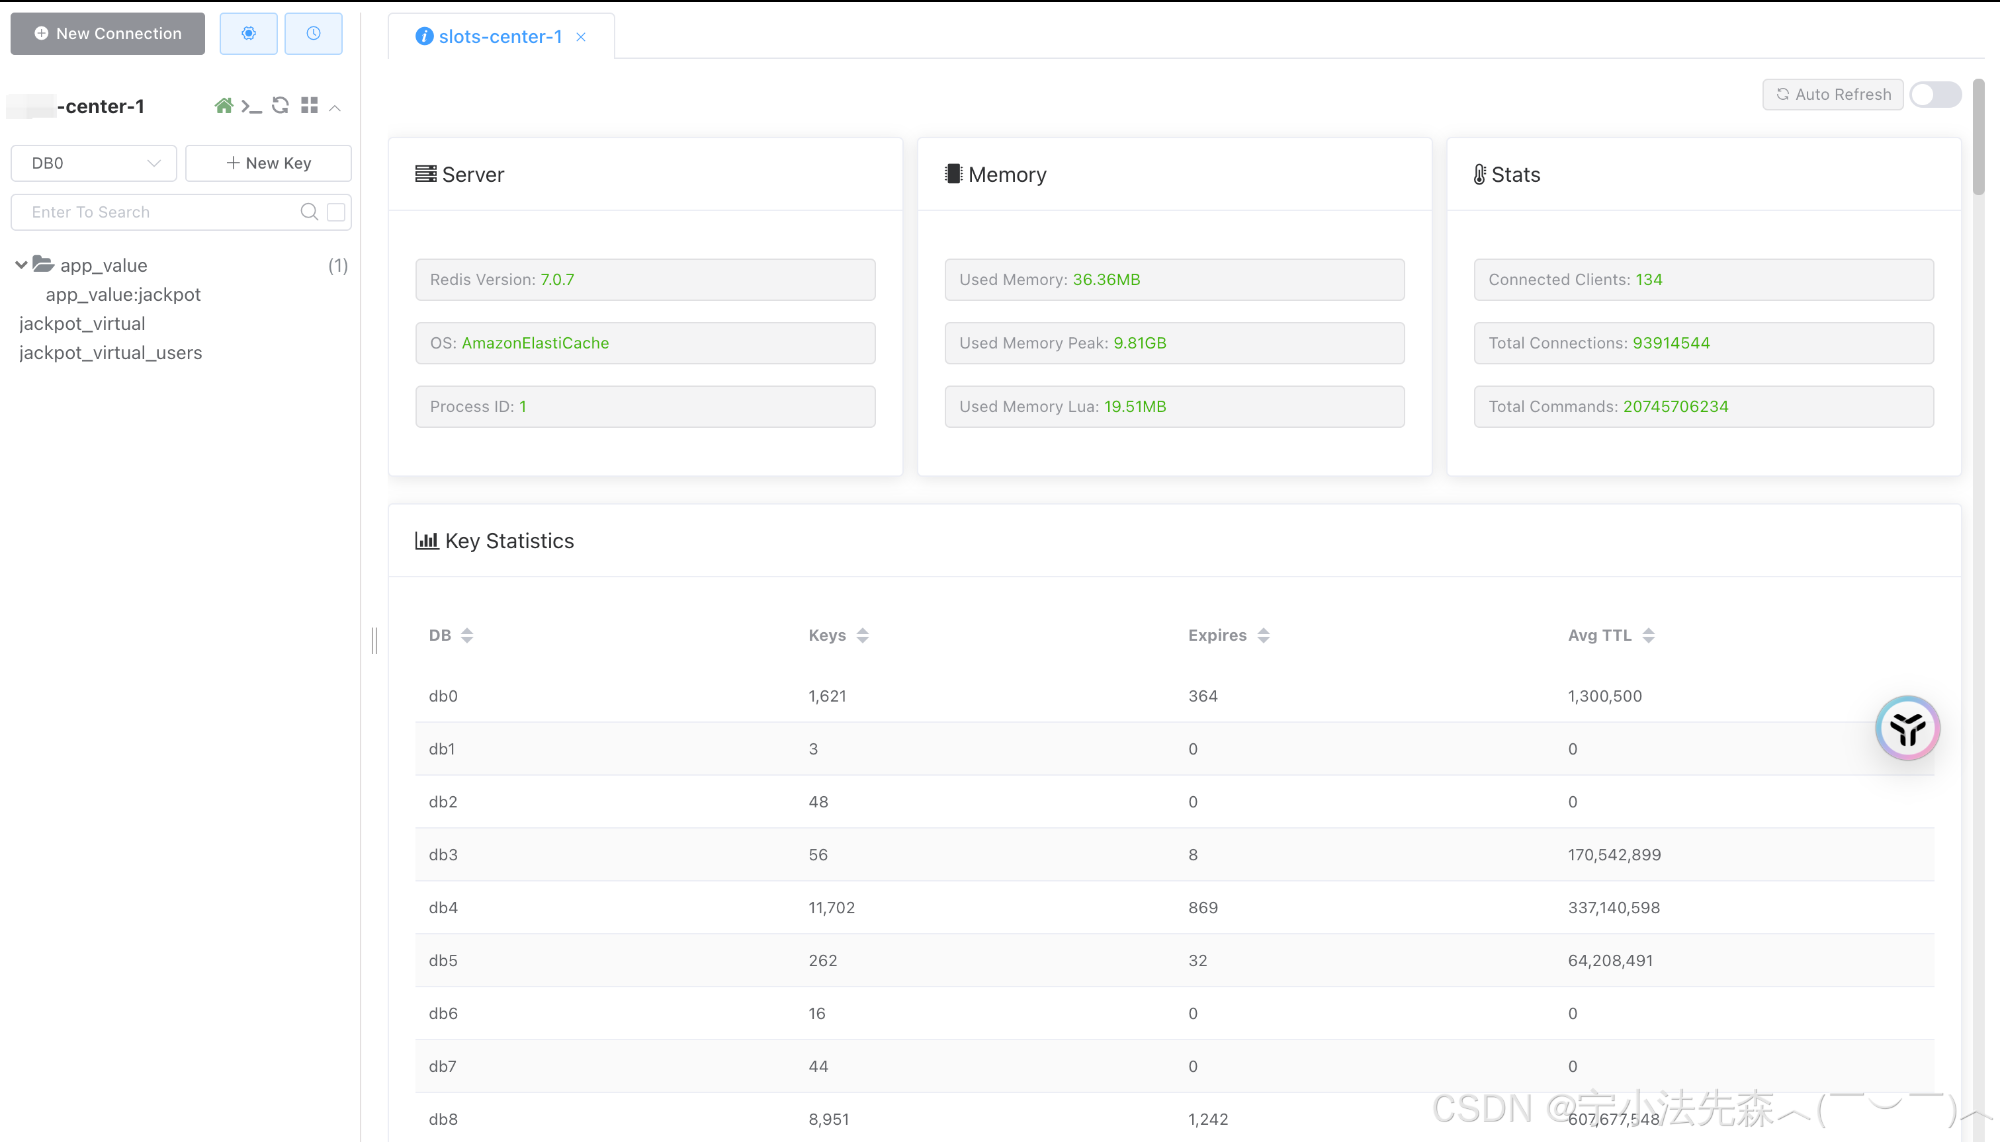
Task: Collapse the app_value folder in the key tree
Action: click(x=21, y=265)
